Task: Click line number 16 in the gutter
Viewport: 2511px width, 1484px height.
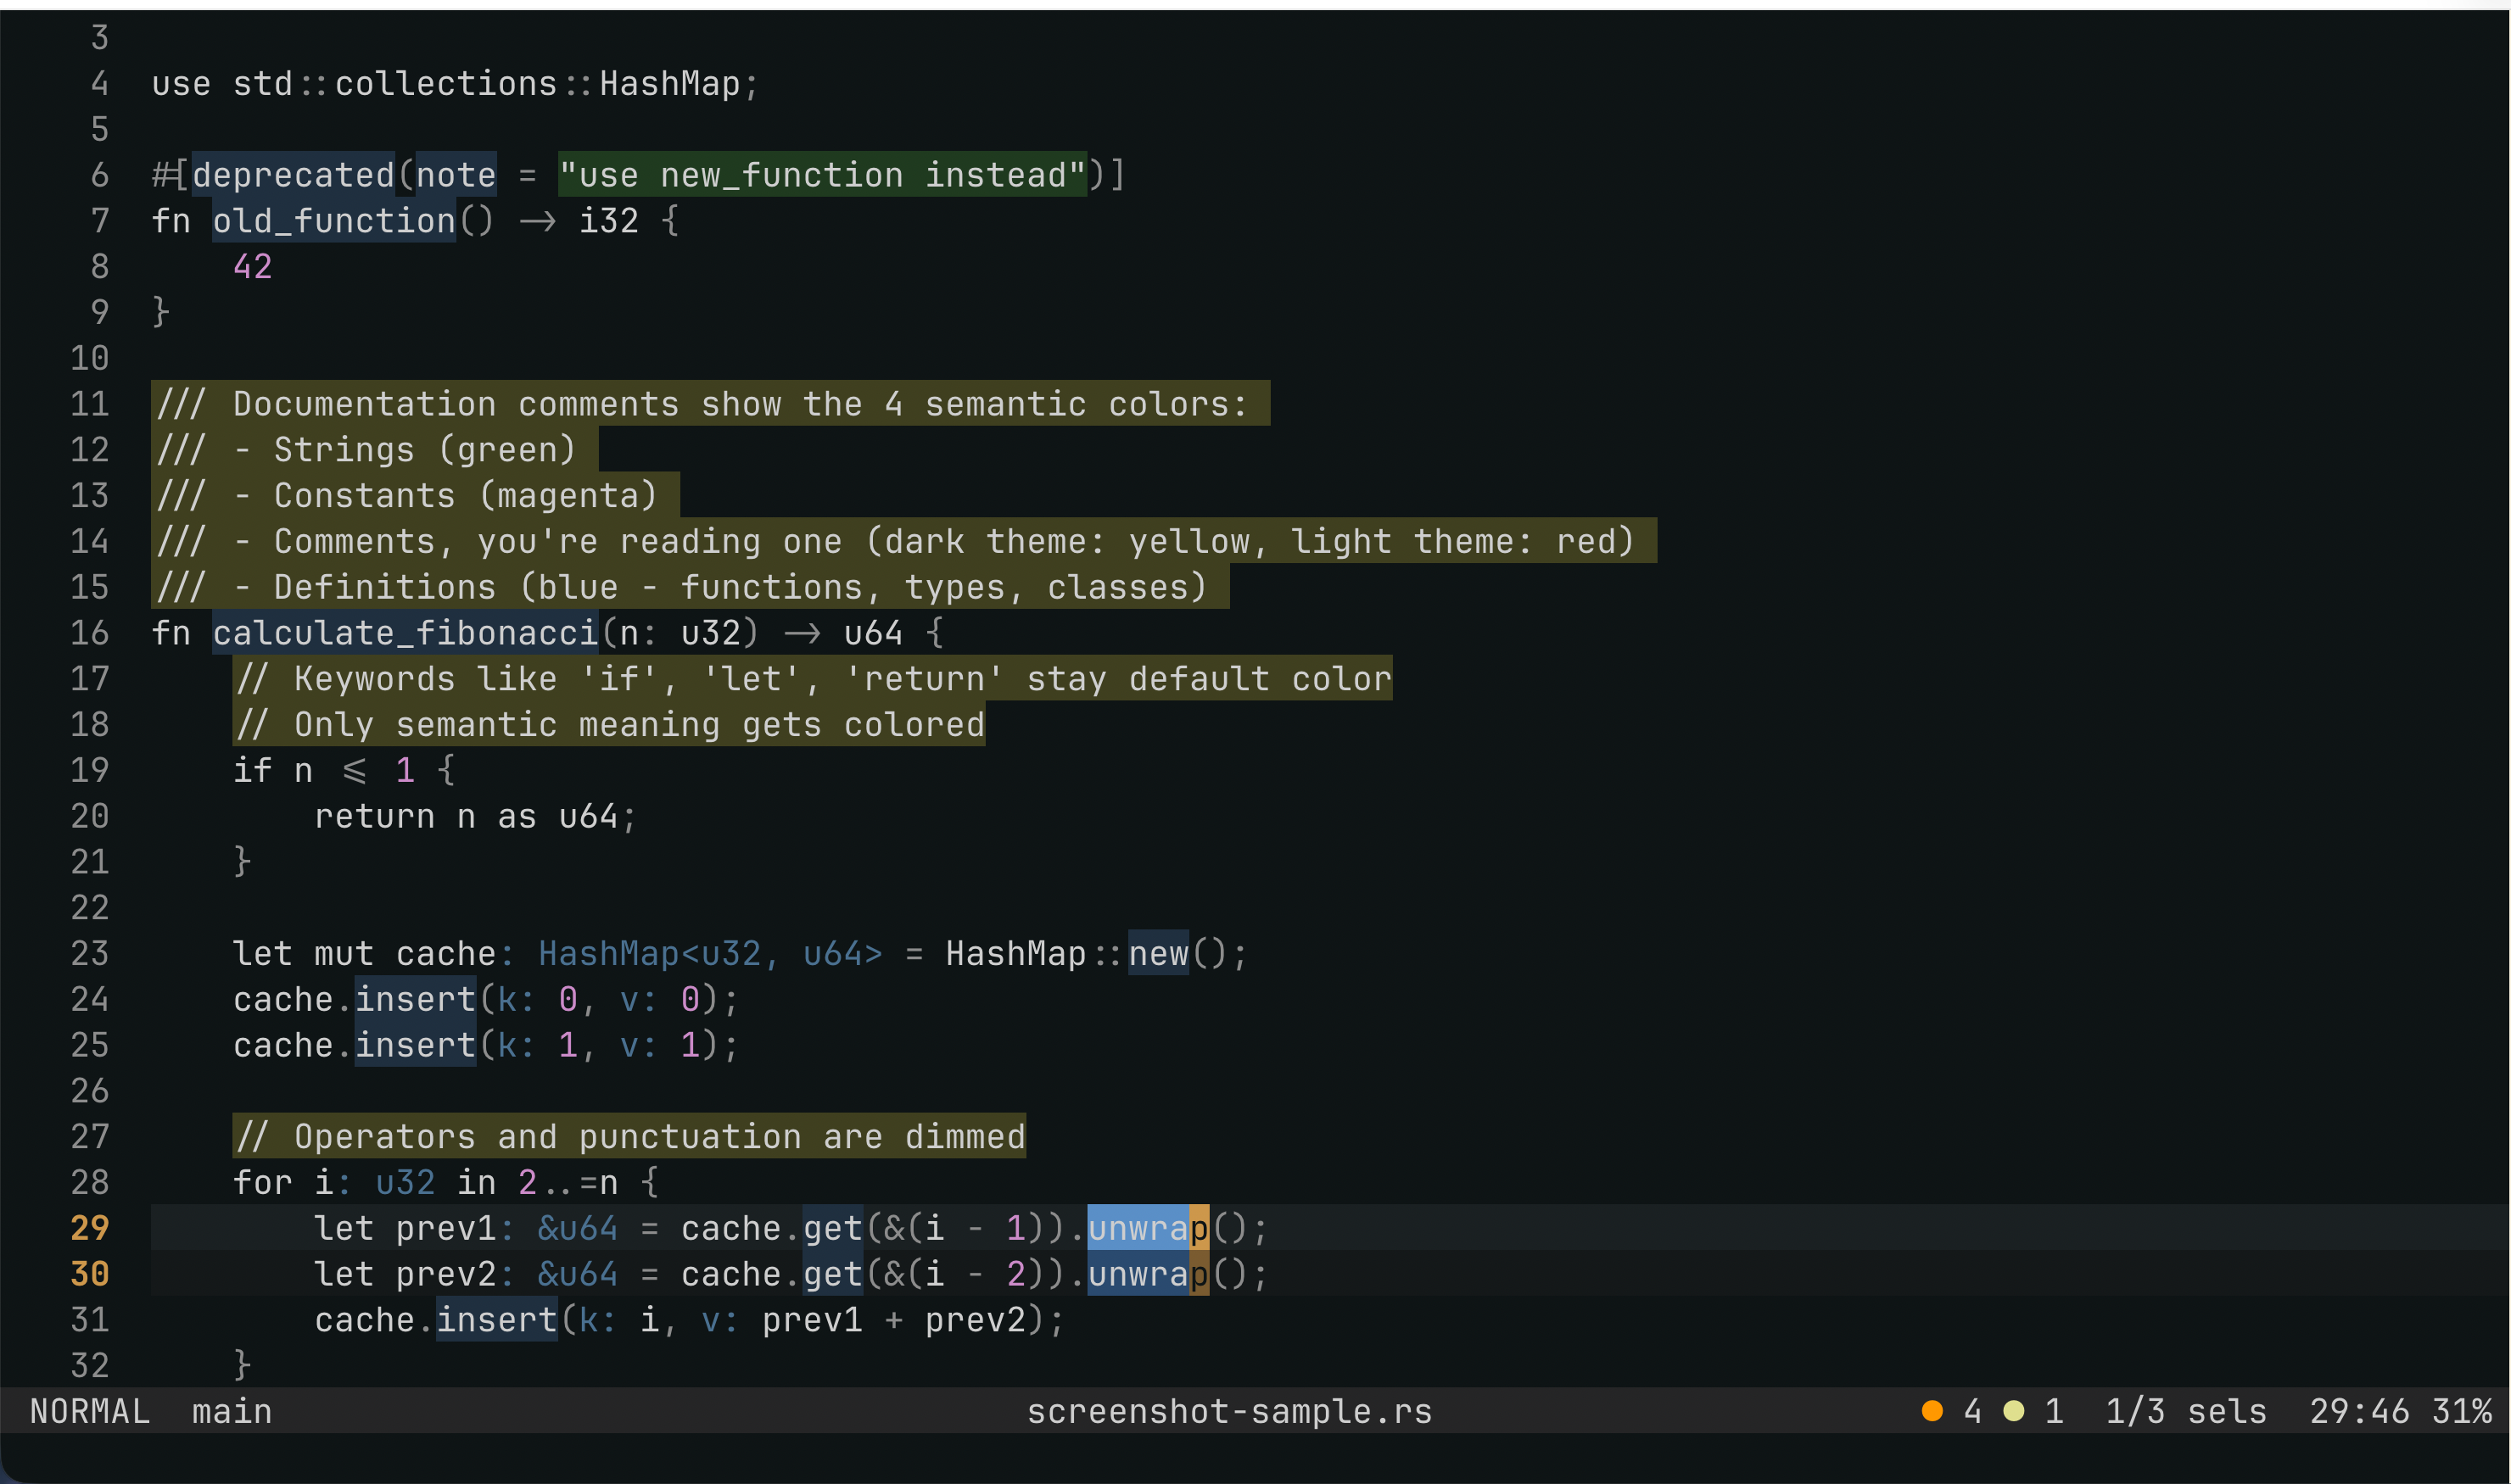Action: pyautogui.click(x=90, y=633)
